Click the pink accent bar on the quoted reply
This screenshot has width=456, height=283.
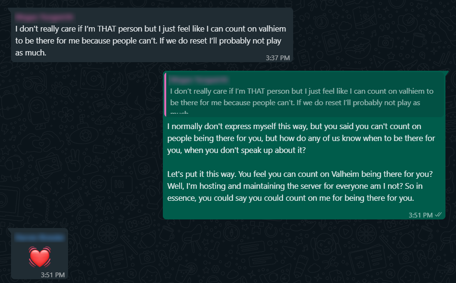click(x=165, y=95)
